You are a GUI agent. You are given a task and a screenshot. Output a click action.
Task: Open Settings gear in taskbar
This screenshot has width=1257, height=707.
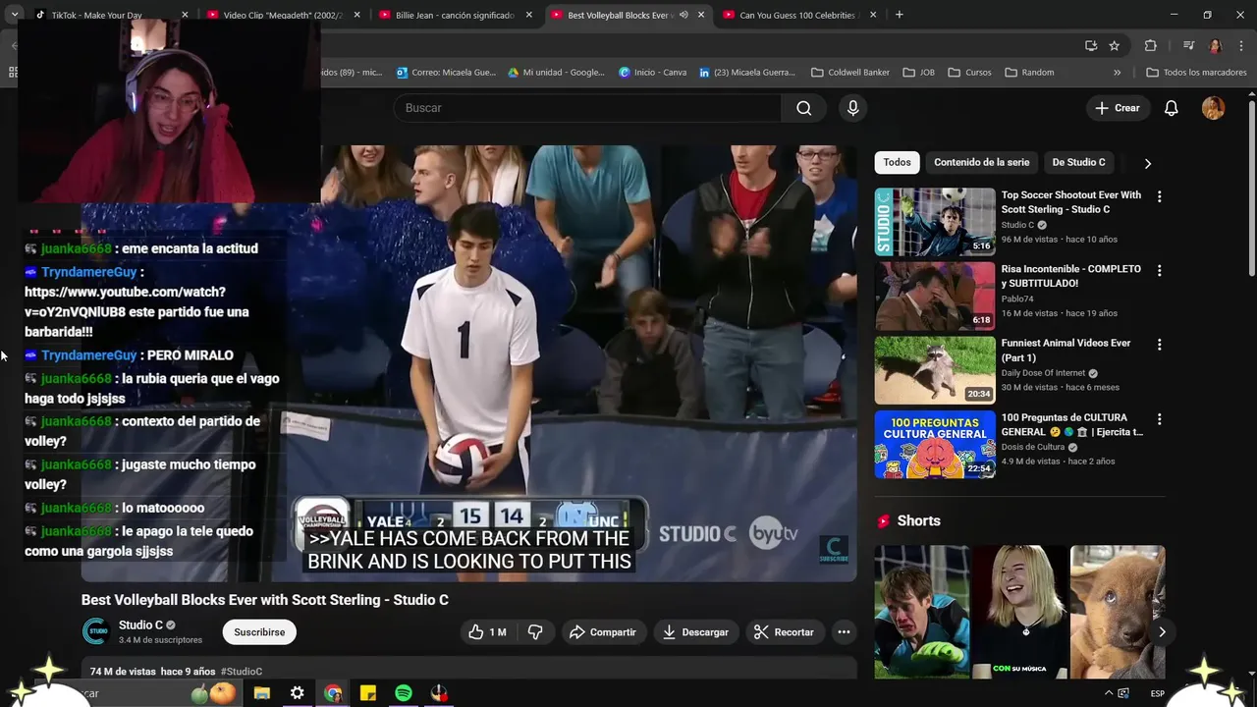(x=297, y=693)
